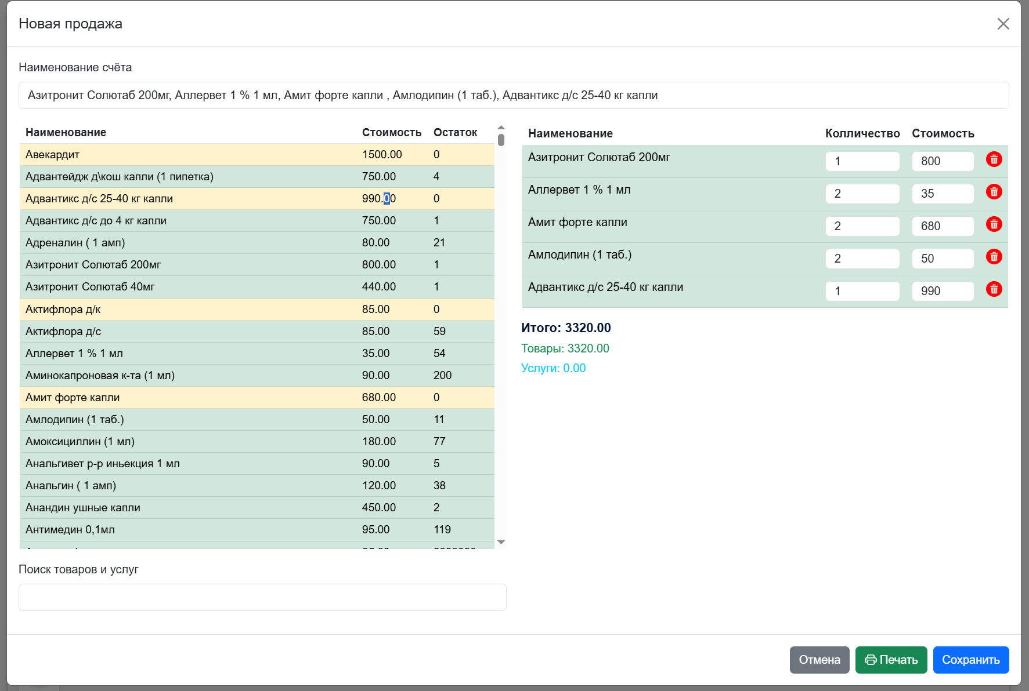Close the Новая продажа dialog

[x=1003, y=24]
